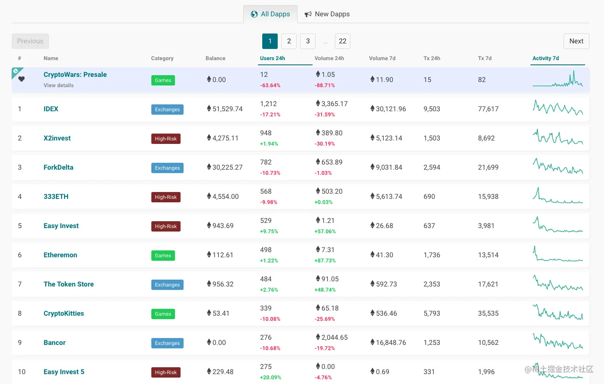Open the Bancor activity sparkline chart
Image resolution: width=604 pixels, height=384 pixels.
tap(558, 341)
